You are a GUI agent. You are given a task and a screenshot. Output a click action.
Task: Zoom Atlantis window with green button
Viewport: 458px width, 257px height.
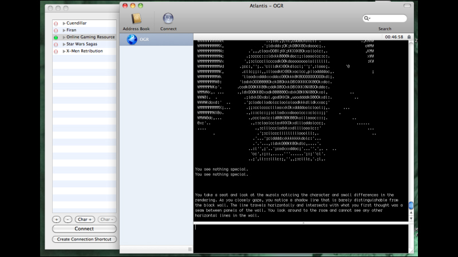click(x=140, y=6)
